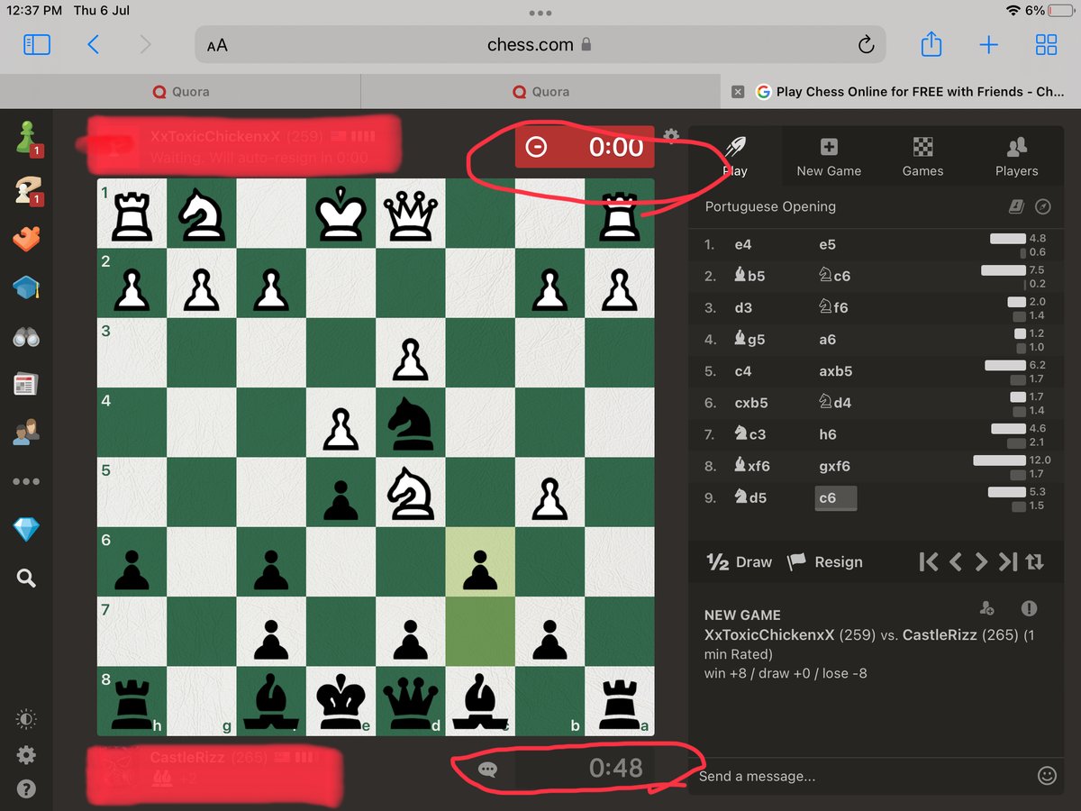
Task: Select move 1. e4
Action: pos(743,245)
